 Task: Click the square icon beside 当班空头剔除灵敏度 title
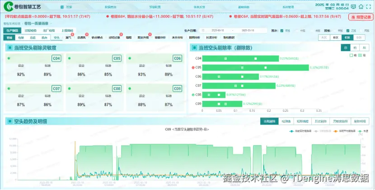pyautogui.click(x=10, y=48)
